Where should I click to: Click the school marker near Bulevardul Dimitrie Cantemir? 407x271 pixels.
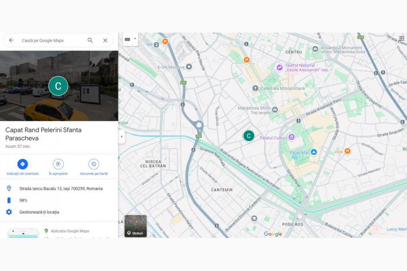[x=254, y=218]
